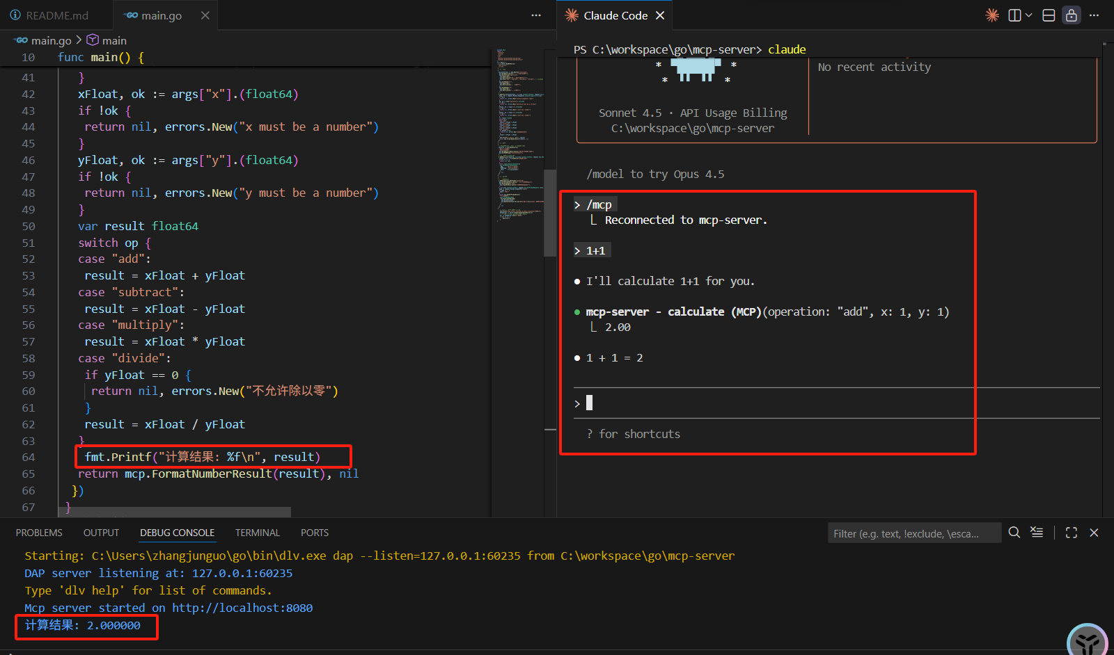Select the DEBUG CONSOLE panel tab
The image size is (1114, 655).
pyautogui.click(x=177, y=533)
